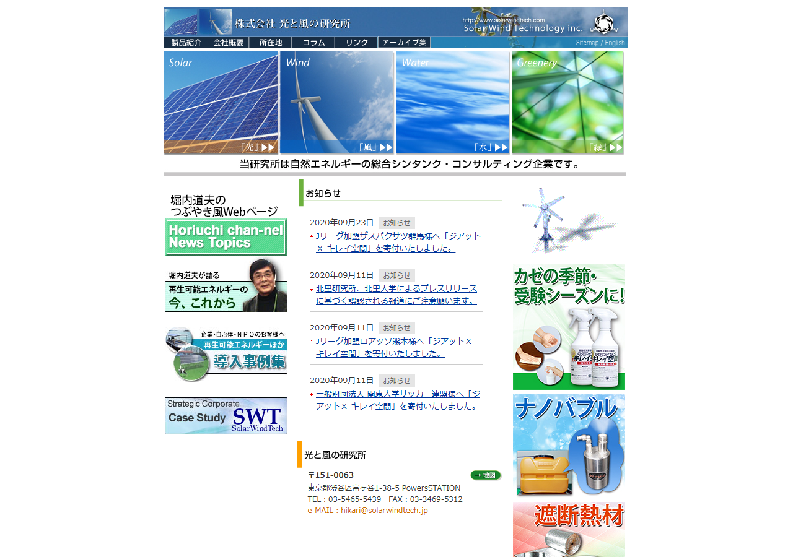Click the red bullet beside ザスパクサツ群馬 news
This screenshot has width=793, height=557.
312,236
